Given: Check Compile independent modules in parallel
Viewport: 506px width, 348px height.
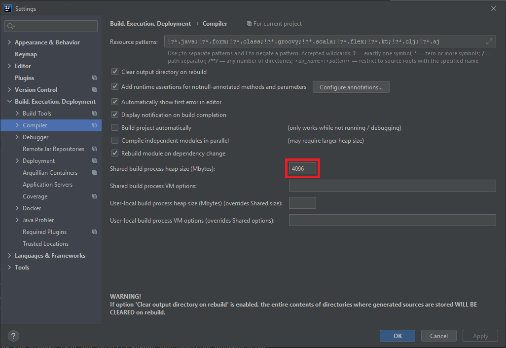Looking at the screenshot, I should coord(114,140).
